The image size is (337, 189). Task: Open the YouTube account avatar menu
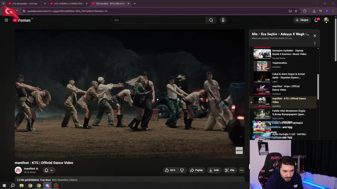click(x=326, y=20)
